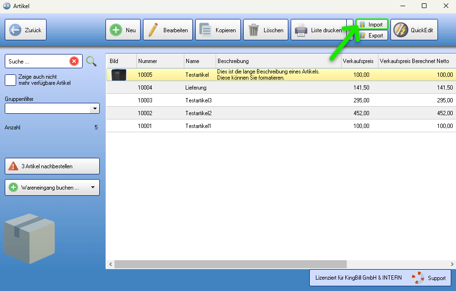
Task: Open Wareneingang buchen dropdown arrow
Action: [x=93, y=188]
